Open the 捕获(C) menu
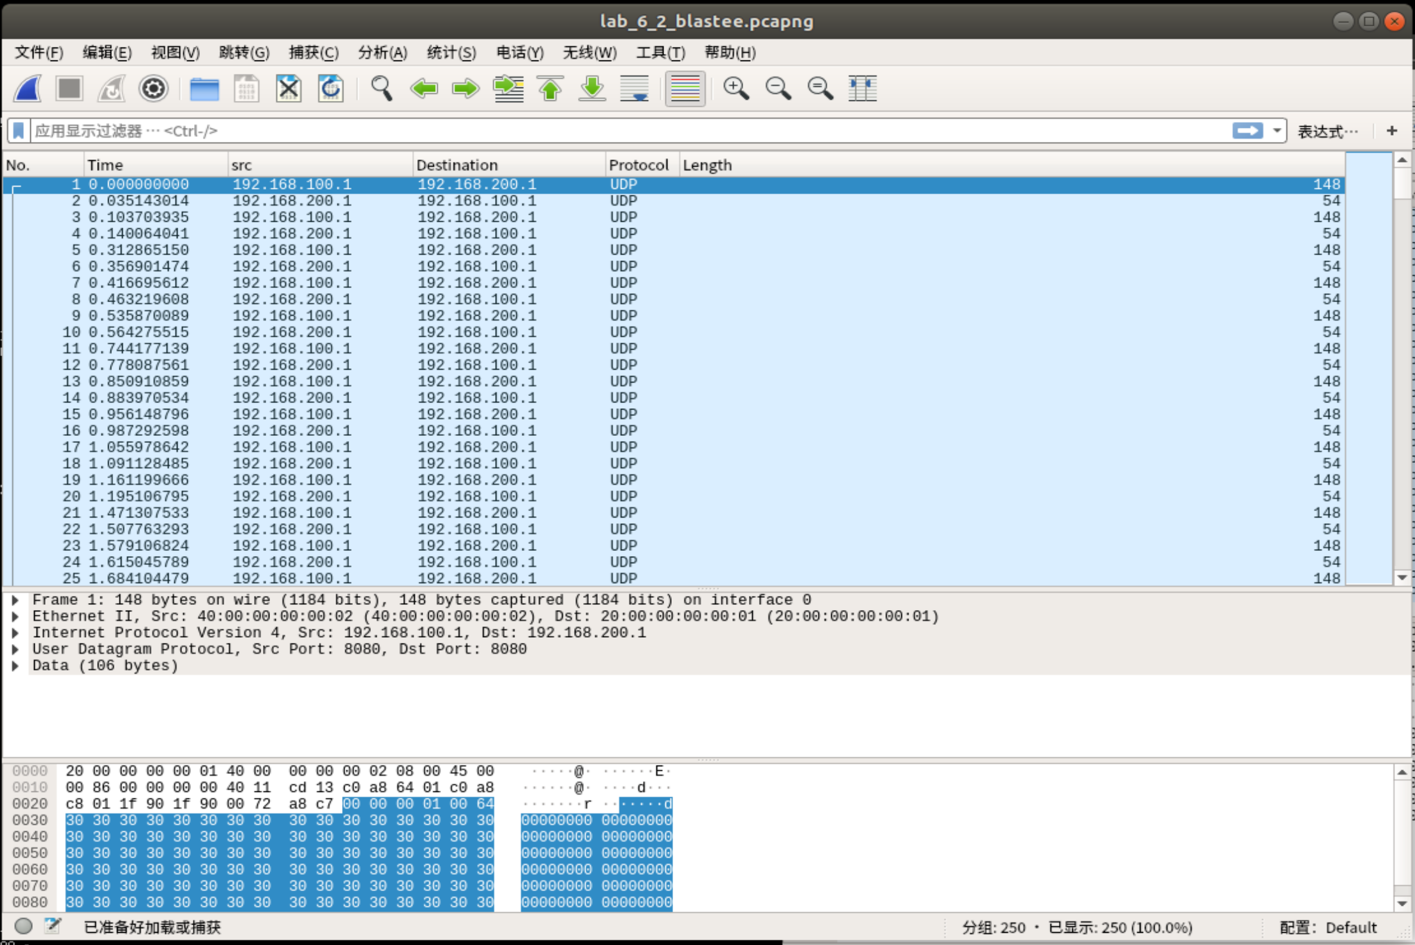 coord(314,53)
